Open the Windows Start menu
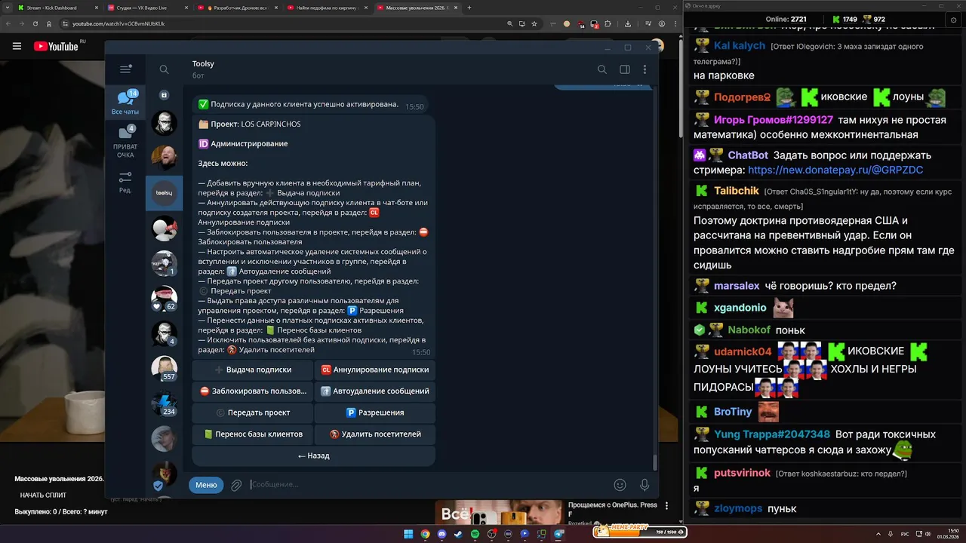This screenshot has width=966, height=543. [408, 534]
